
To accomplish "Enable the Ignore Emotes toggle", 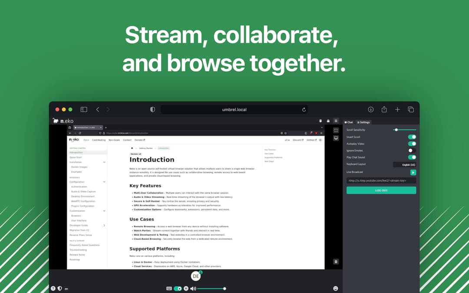I will point(412,151).
